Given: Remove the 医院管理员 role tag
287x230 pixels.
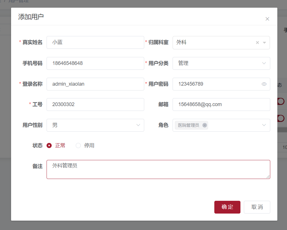Looking at the screenshot, I should tap(205, 125).
